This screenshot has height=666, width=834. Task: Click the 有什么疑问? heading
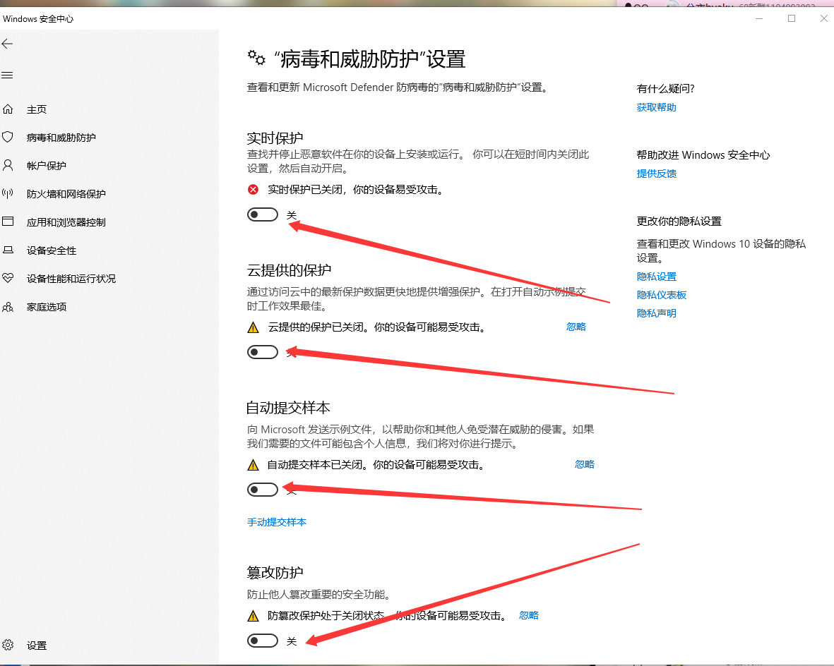[665, 89]
